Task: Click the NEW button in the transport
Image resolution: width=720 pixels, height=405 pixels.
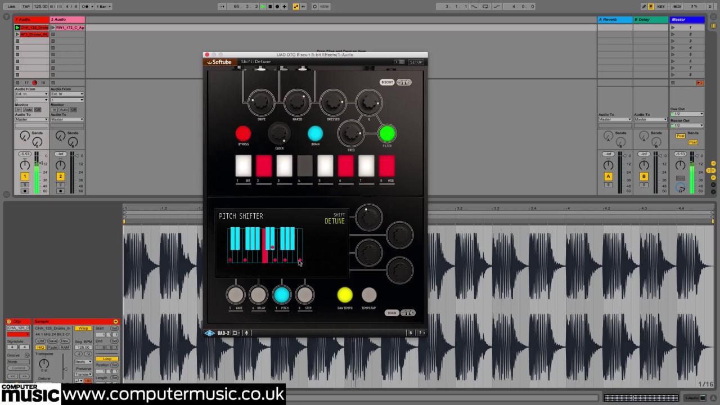Action: click(x=325, y=7)
